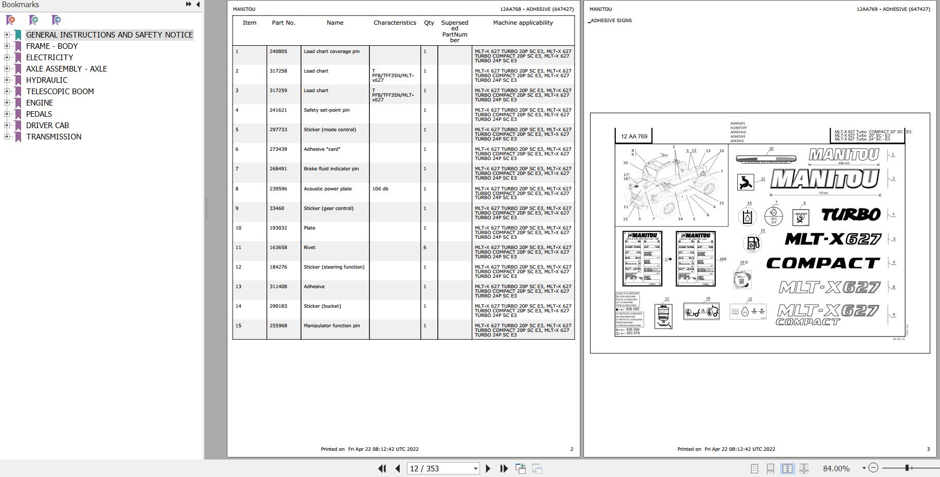Collapse the Bookmarks panel with left arrow
Viewport: 940px width, 477px height.
[198, 4]
